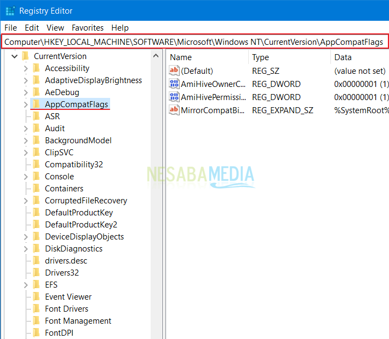Click the Type column header
389x339 pixels.
tap(261, 57)
